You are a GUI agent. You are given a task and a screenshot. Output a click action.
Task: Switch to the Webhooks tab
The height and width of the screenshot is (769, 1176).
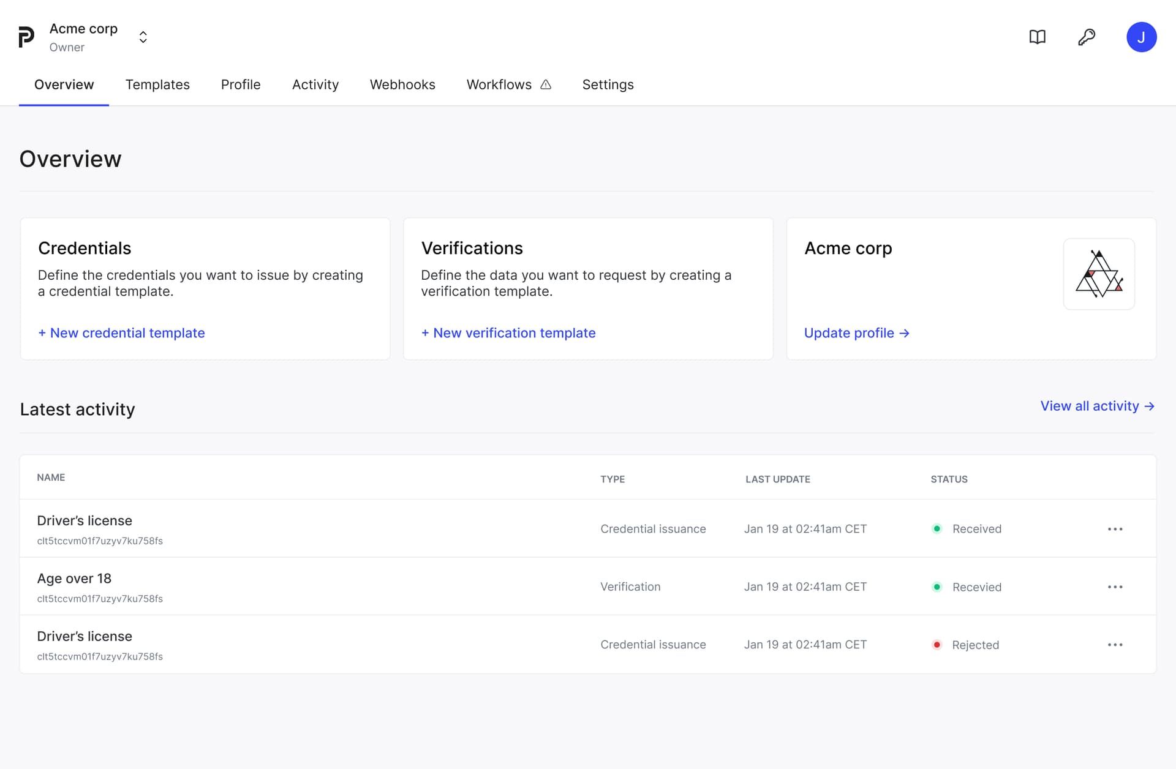coord(402,84)
